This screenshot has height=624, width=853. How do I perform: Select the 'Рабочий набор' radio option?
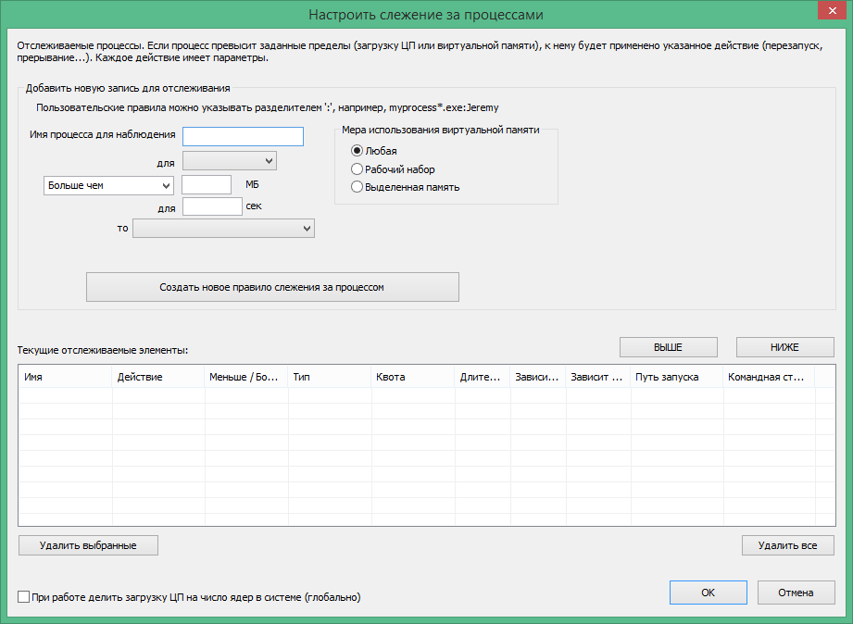tap(358, 169)
